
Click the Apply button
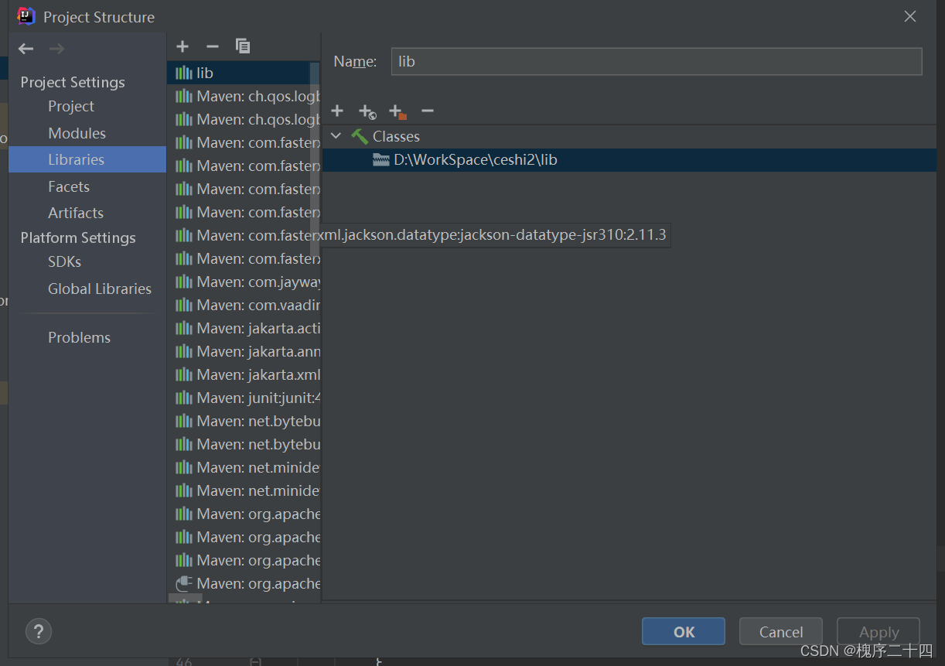pyautogui.click(x=878, y=631)
